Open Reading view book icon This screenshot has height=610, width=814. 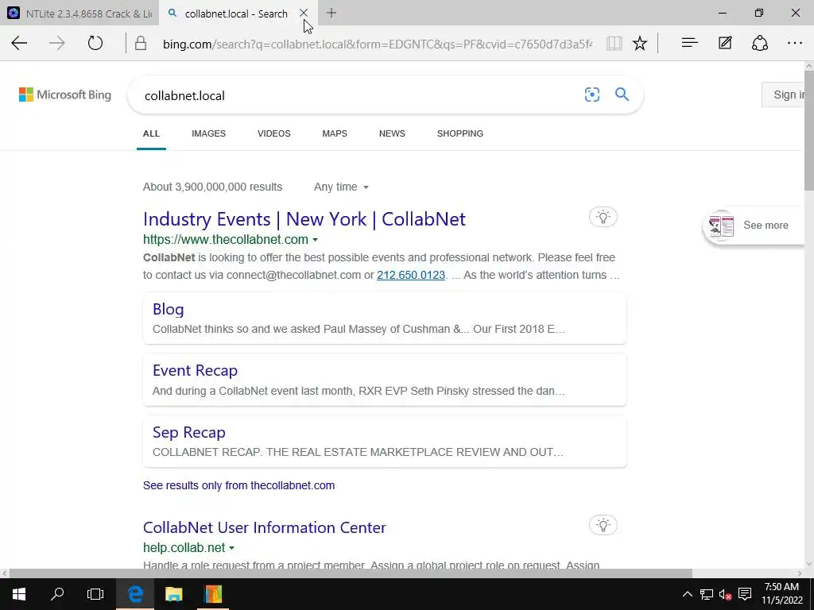pyautogui.click(x=614, y=44)
